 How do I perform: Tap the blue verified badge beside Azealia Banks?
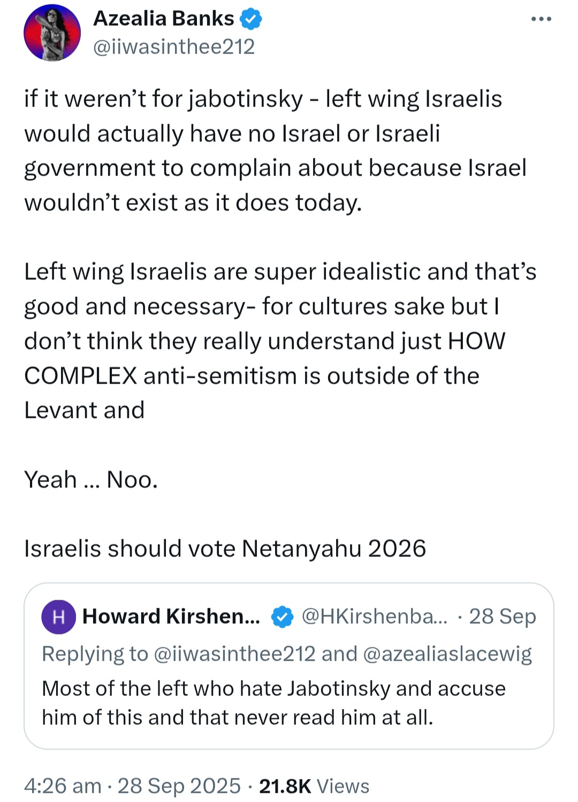click(x=250, y=19)
